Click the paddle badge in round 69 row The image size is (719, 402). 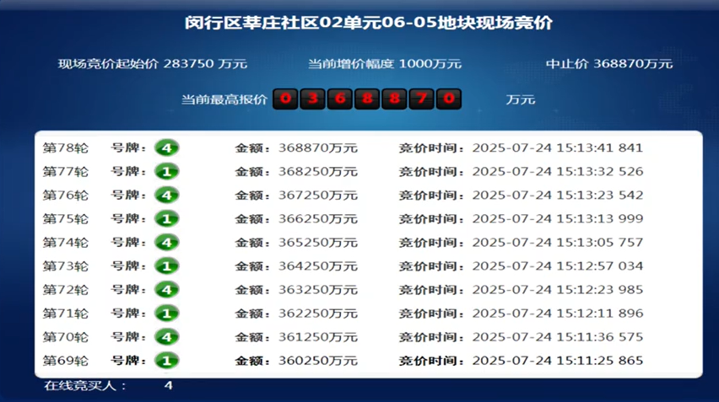coord(166,361)
